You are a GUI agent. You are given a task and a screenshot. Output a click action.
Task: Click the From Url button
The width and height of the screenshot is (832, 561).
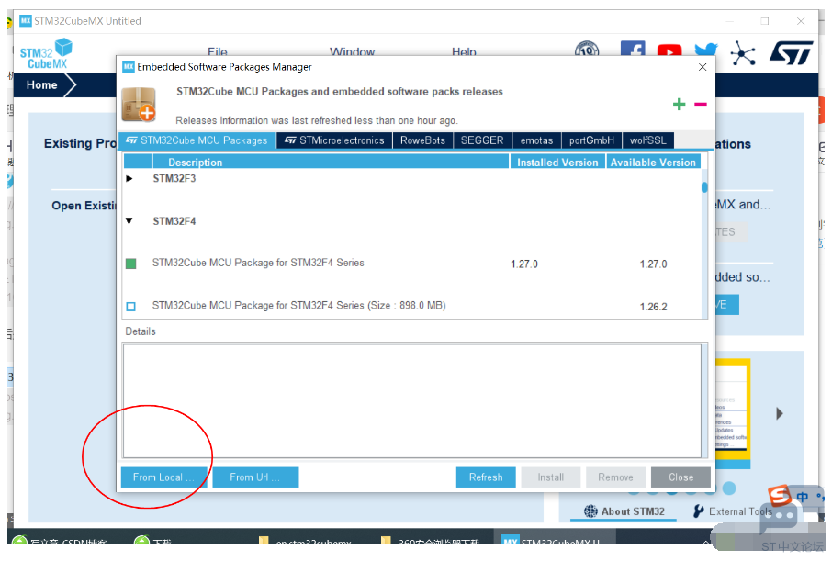pyautogui.click(x=255, y=477)
